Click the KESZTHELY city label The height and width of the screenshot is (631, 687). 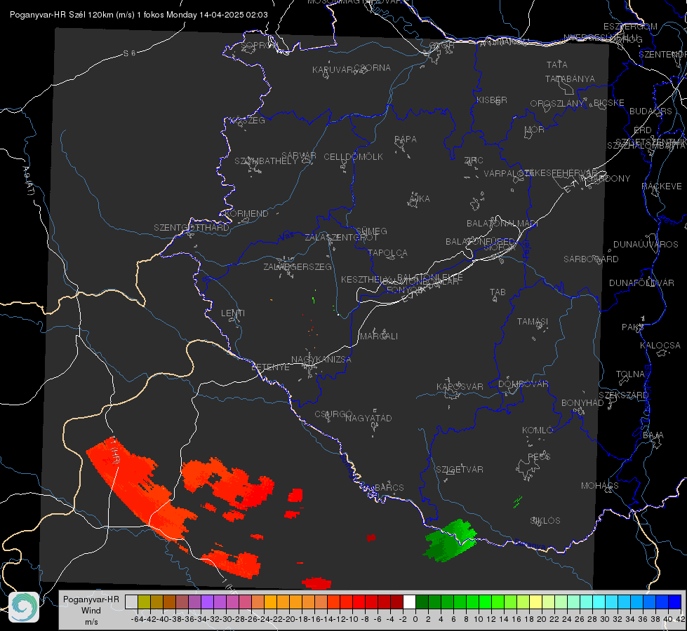click(x=365, y=279)
